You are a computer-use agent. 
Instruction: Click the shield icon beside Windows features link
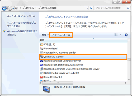(4, 31)
